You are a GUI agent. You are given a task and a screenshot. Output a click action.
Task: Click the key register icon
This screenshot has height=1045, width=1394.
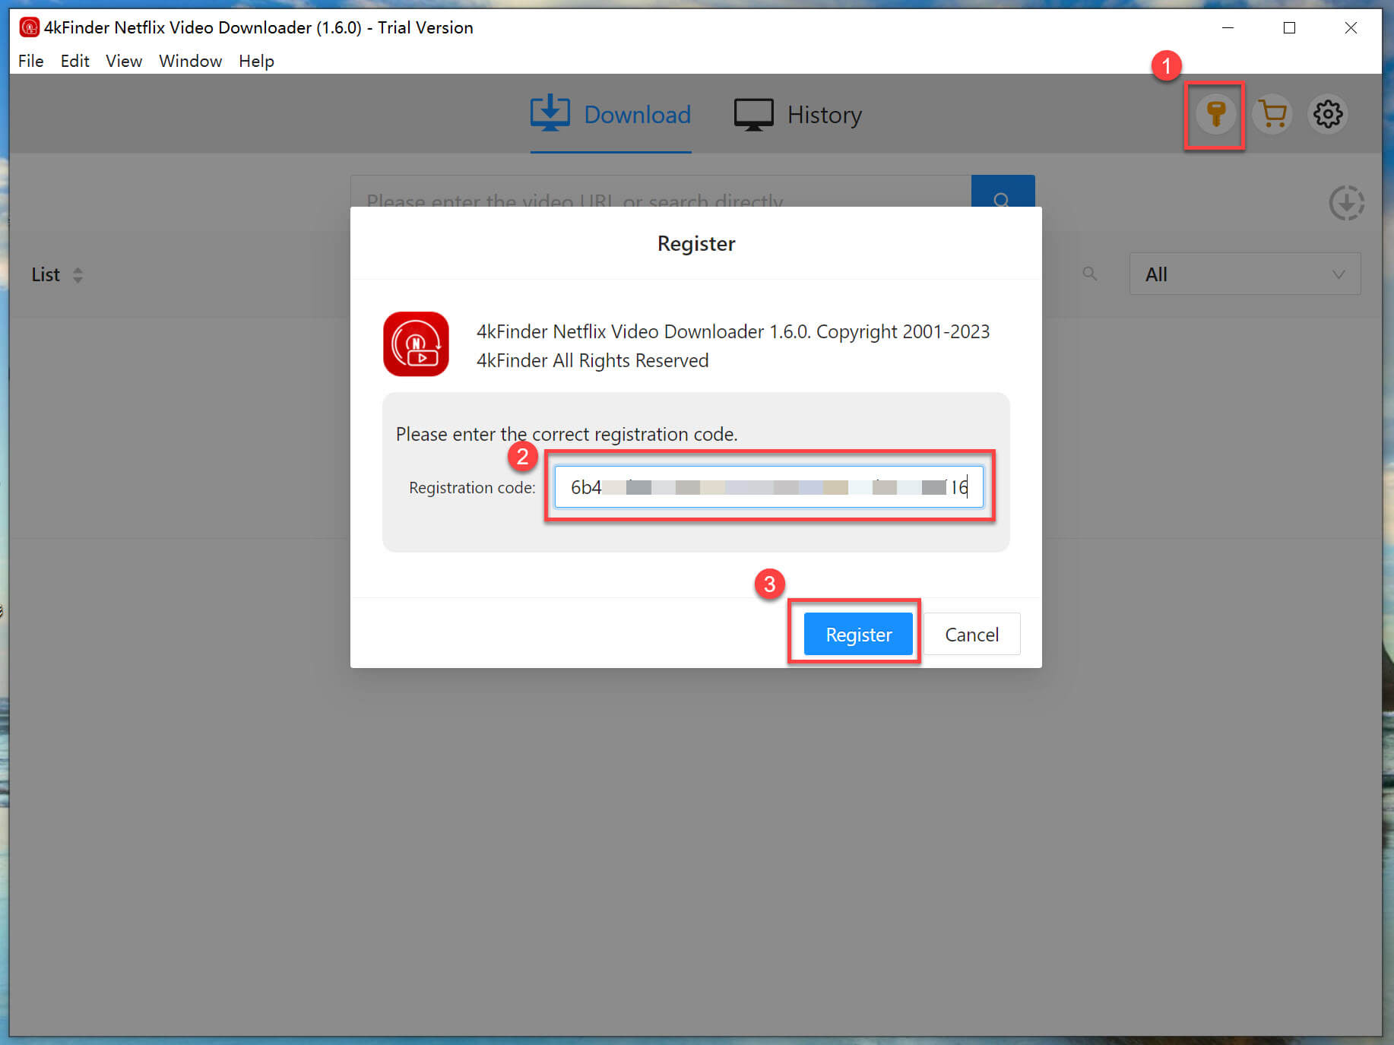tap(1215, 115)
